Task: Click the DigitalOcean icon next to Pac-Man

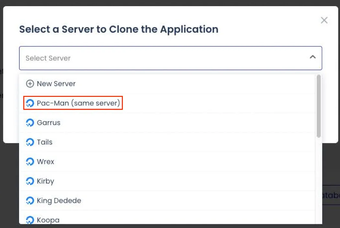Action: tap(30, 103)
